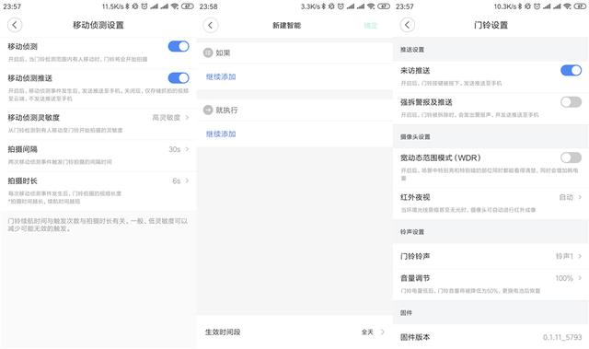Tap the 高灵敏度 value
Image resolution: width=589 pixels, height=349 pixels.
pyautogui.click(x=166, y=118)
